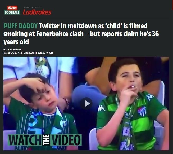Click the published date 13 Sep 2019, 7:32
This screenshot has height=154, width=173.
(13, 53)
